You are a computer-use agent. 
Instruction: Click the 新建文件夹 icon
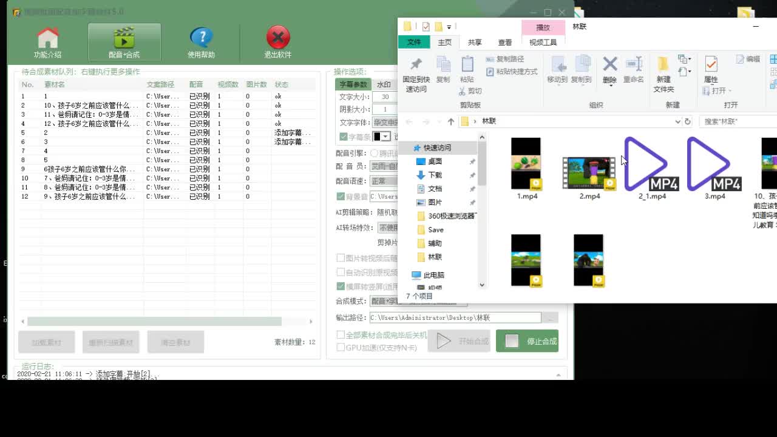[x=663, y=64]
